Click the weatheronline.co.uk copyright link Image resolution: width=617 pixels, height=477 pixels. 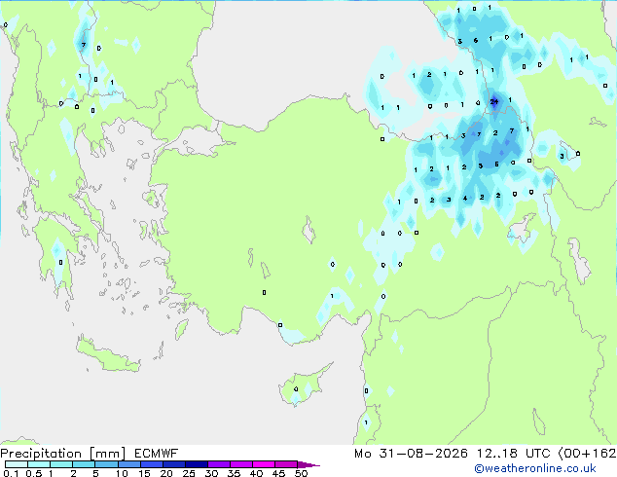(535, 468)
